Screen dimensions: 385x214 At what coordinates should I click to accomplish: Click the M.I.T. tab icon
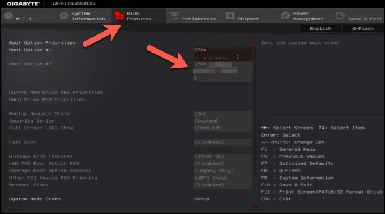8,16
